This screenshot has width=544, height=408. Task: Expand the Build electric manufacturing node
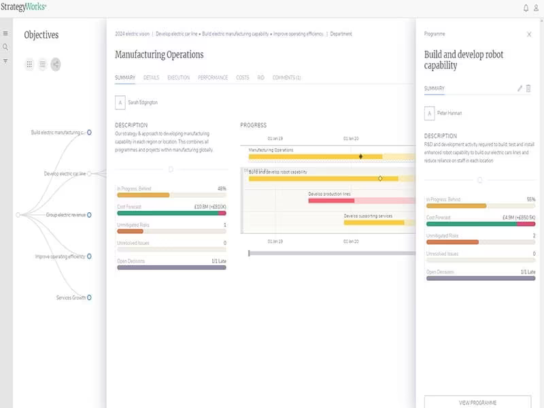(x=89, y=132)
